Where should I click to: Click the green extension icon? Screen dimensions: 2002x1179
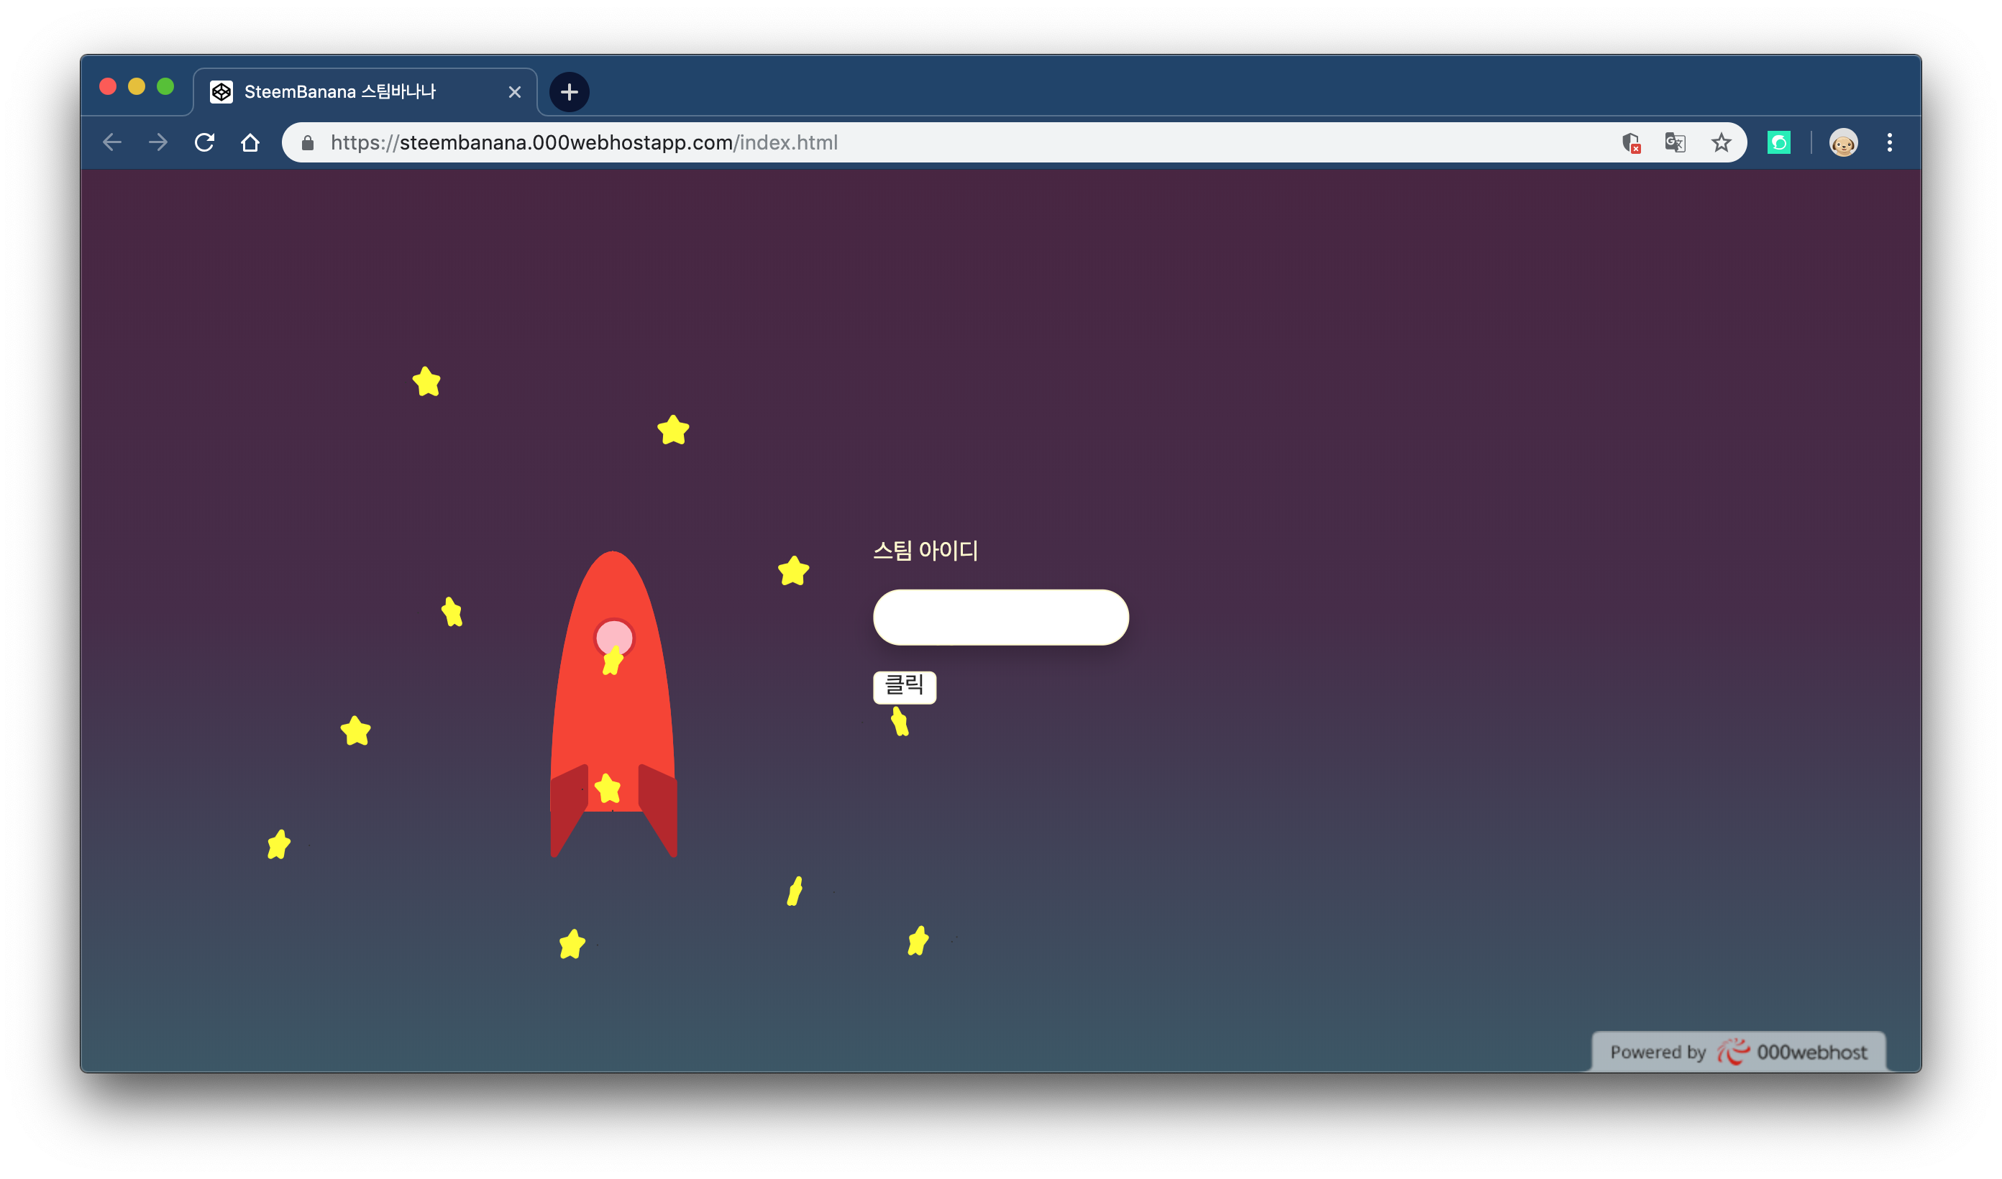click(1779, 143)
